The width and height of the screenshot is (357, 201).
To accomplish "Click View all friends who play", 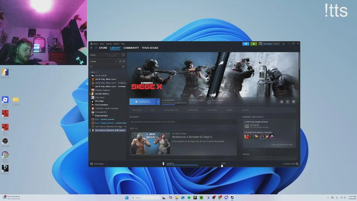I will coord(282,145).
